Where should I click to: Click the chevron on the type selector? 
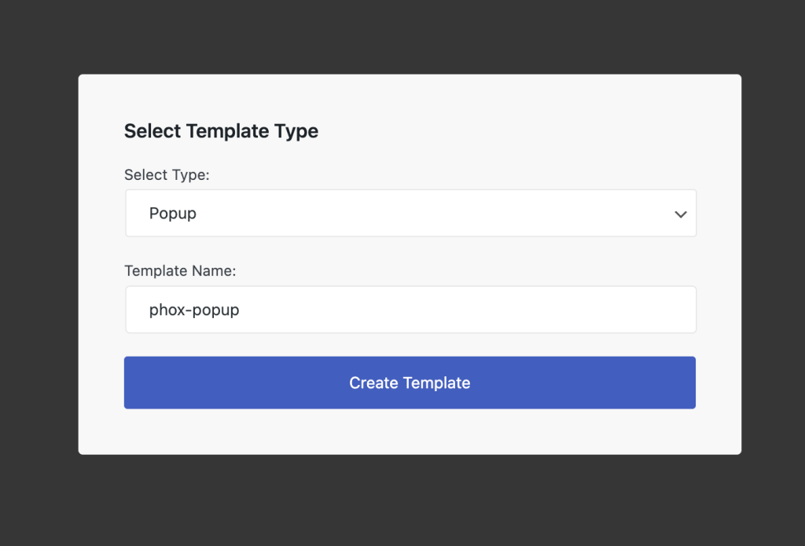click(680, 213)
